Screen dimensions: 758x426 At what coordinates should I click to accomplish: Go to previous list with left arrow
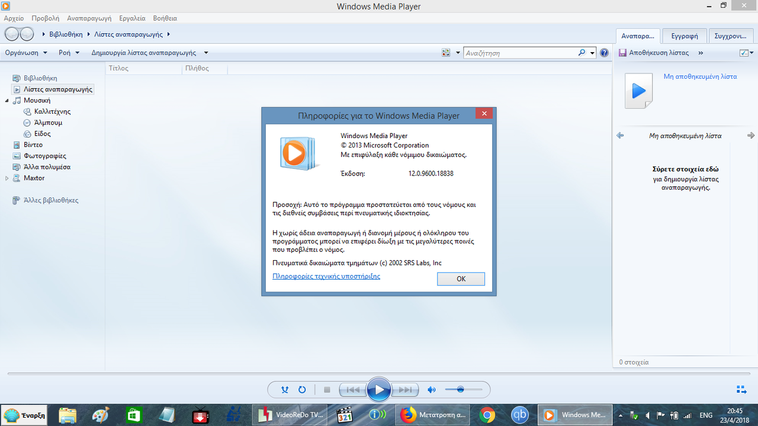620,136
